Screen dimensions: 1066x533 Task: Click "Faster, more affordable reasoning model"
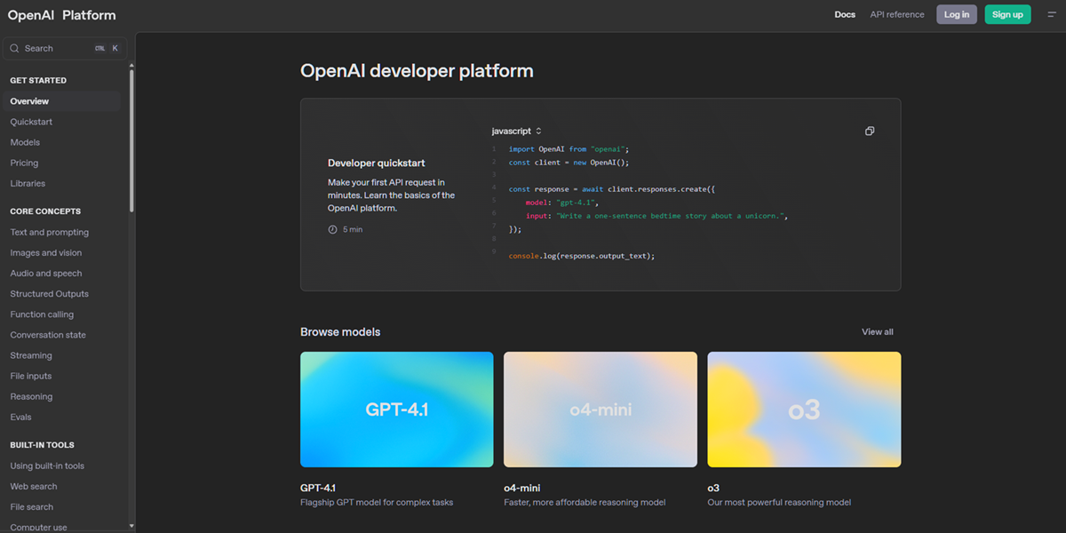(585, 503)
